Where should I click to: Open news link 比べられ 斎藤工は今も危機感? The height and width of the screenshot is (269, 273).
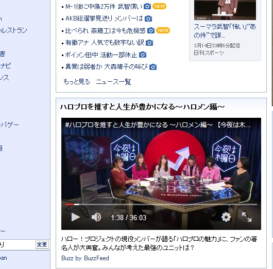pyautogui.click(x=105, y=31)
